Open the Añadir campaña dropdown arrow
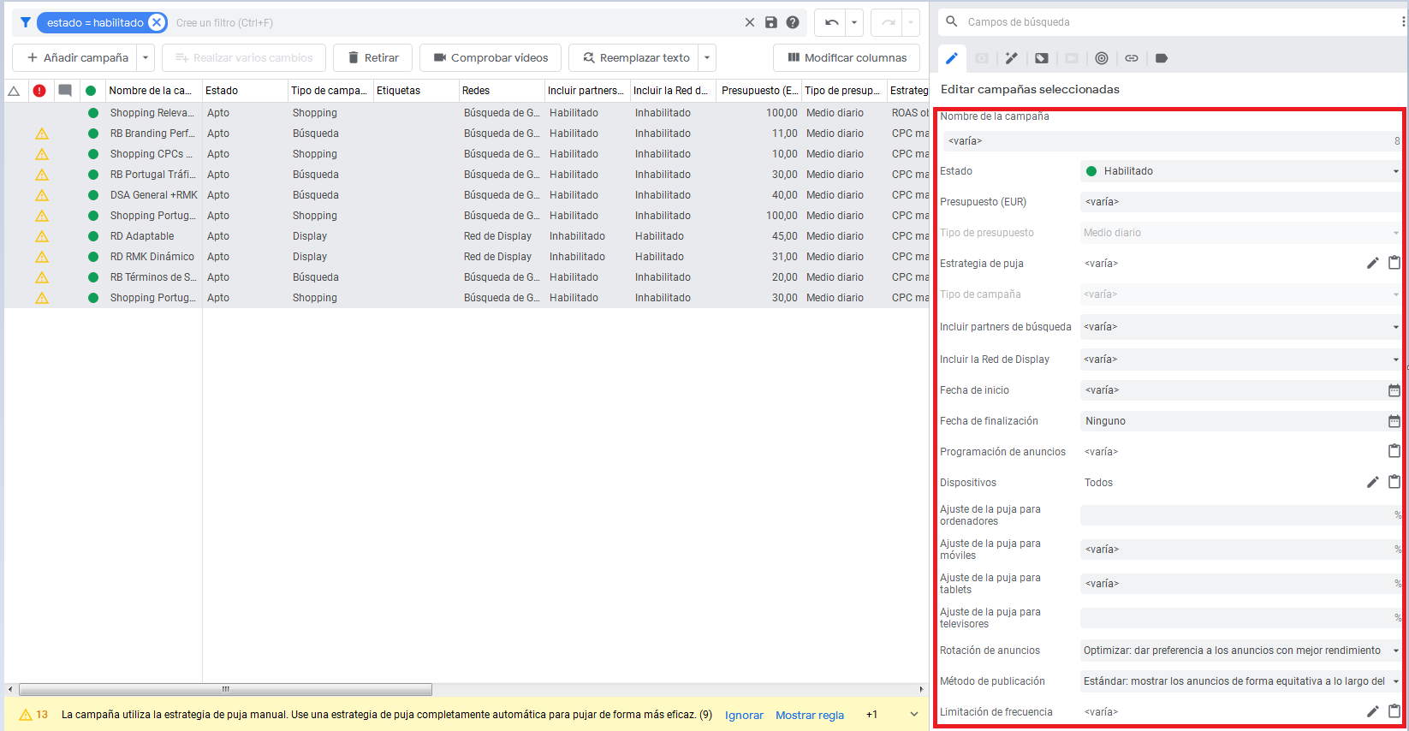Screen dimensions: 1409x731 coord(146,57)
